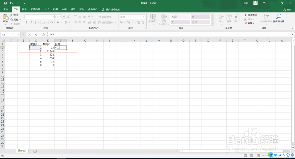
Task: Expand the Name Box dropdown arrow
Action: [19, 34]
